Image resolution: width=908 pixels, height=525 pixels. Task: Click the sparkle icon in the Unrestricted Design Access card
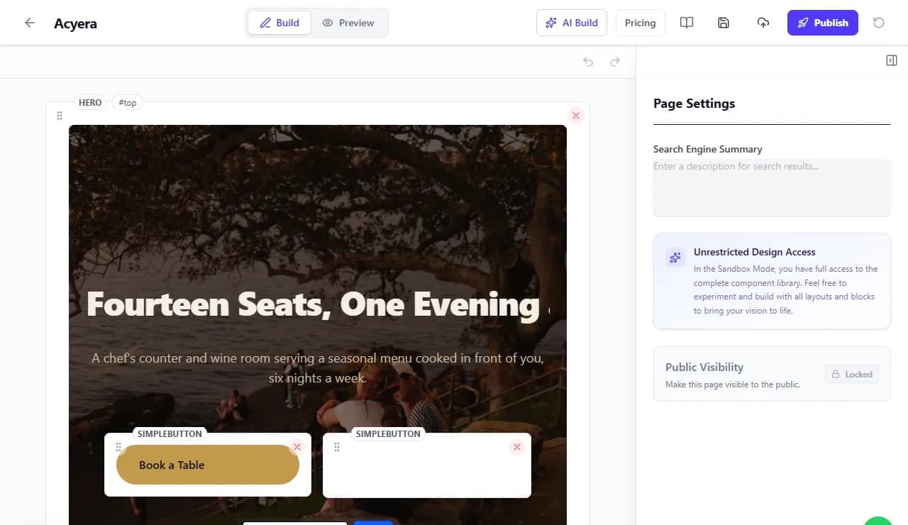click(675, 258)
